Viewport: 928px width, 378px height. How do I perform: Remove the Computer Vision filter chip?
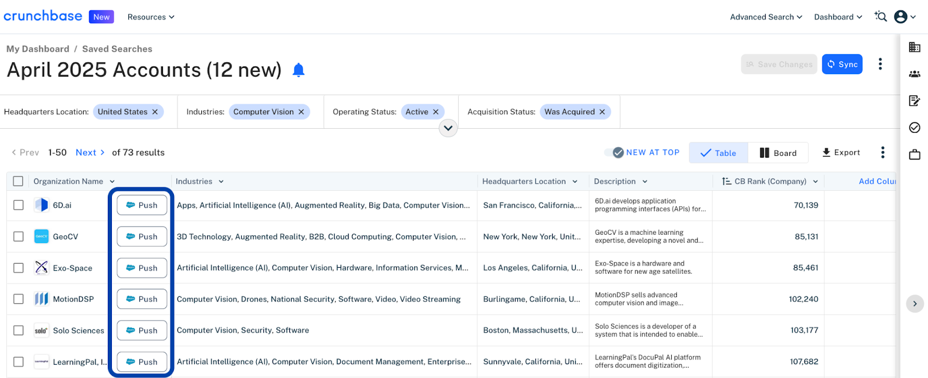[301, 112]
